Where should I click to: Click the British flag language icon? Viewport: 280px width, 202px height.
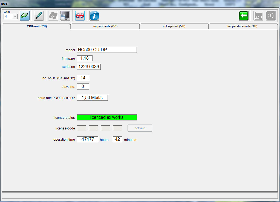80,16
